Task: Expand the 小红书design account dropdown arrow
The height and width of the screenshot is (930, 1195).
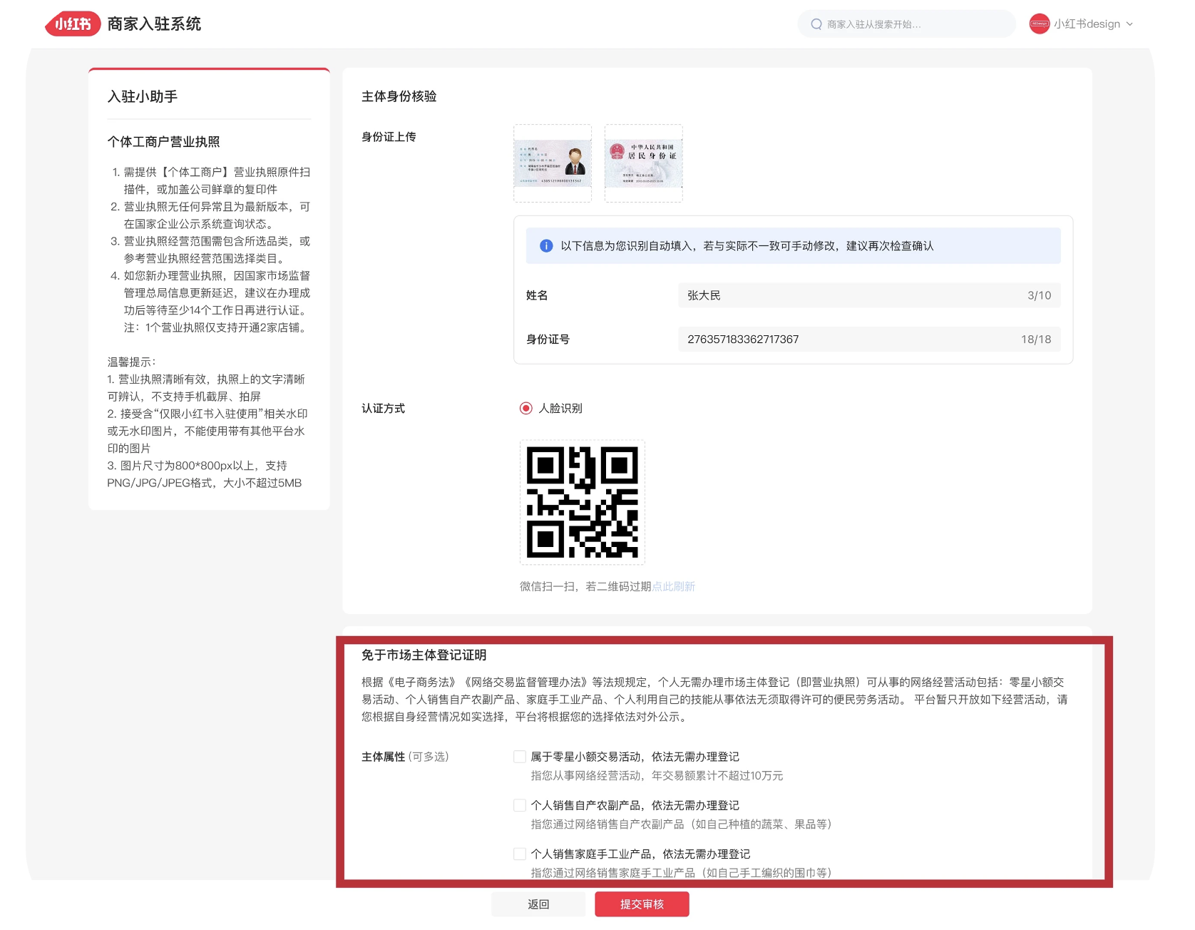Action: click(x=1129, y=24)
